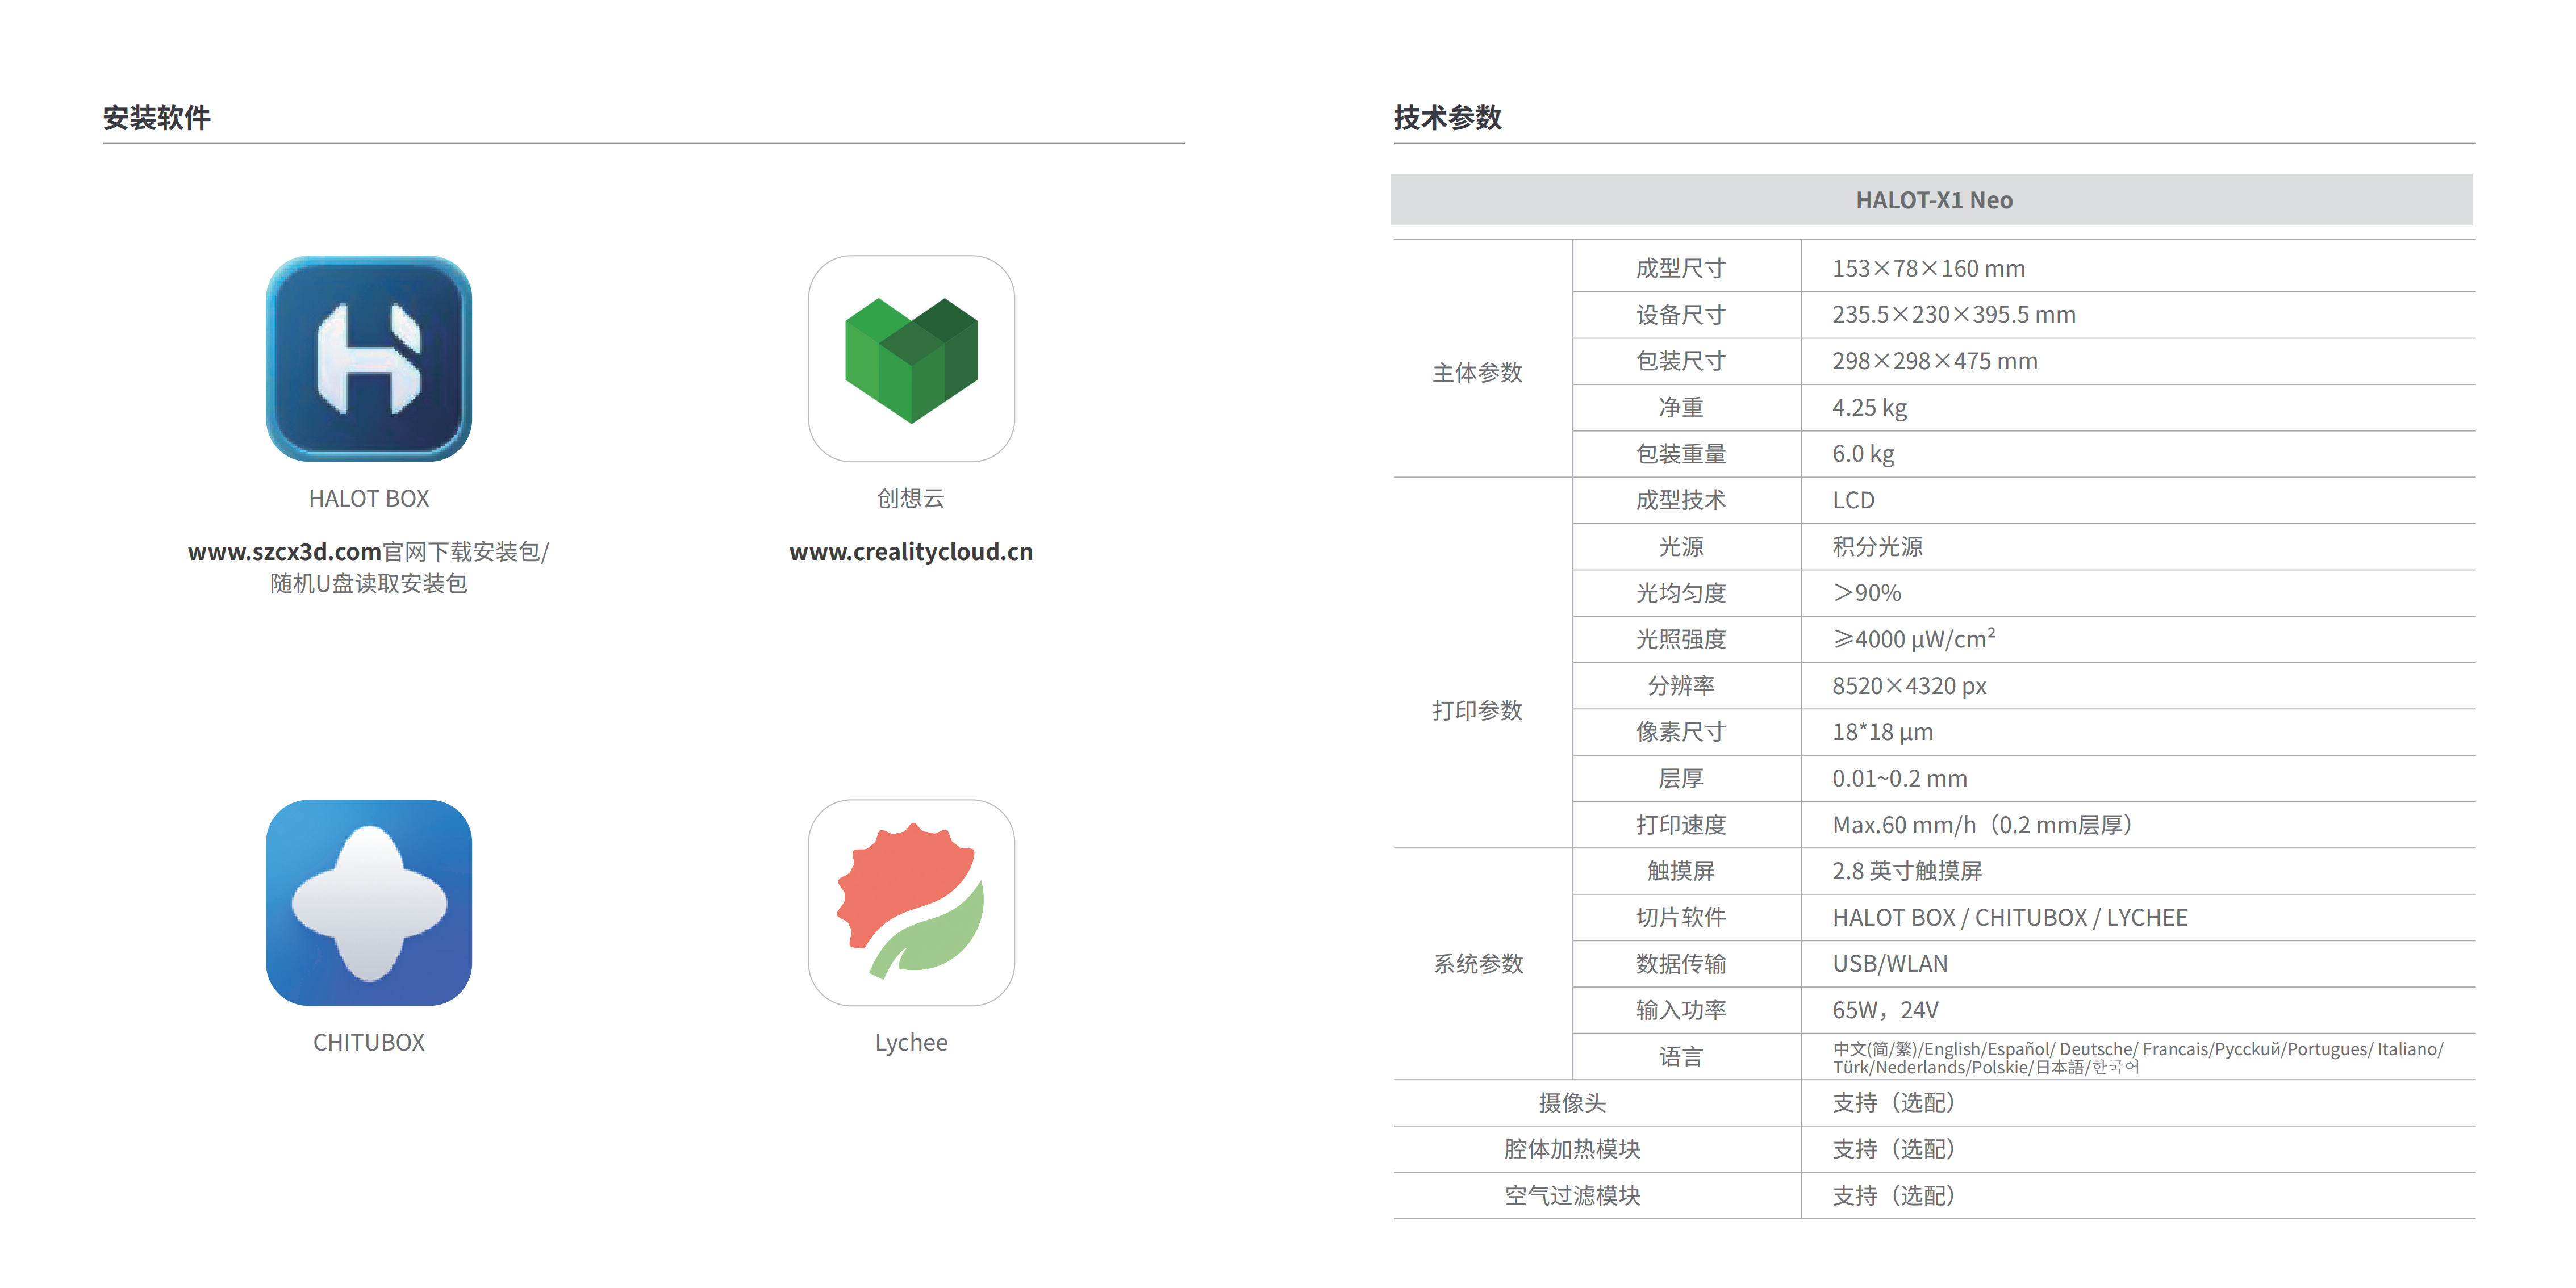This screenshot has height=1288, width=2576.
Task: Click the HALOT BOX app icon
Action: [x=369, y=358]
